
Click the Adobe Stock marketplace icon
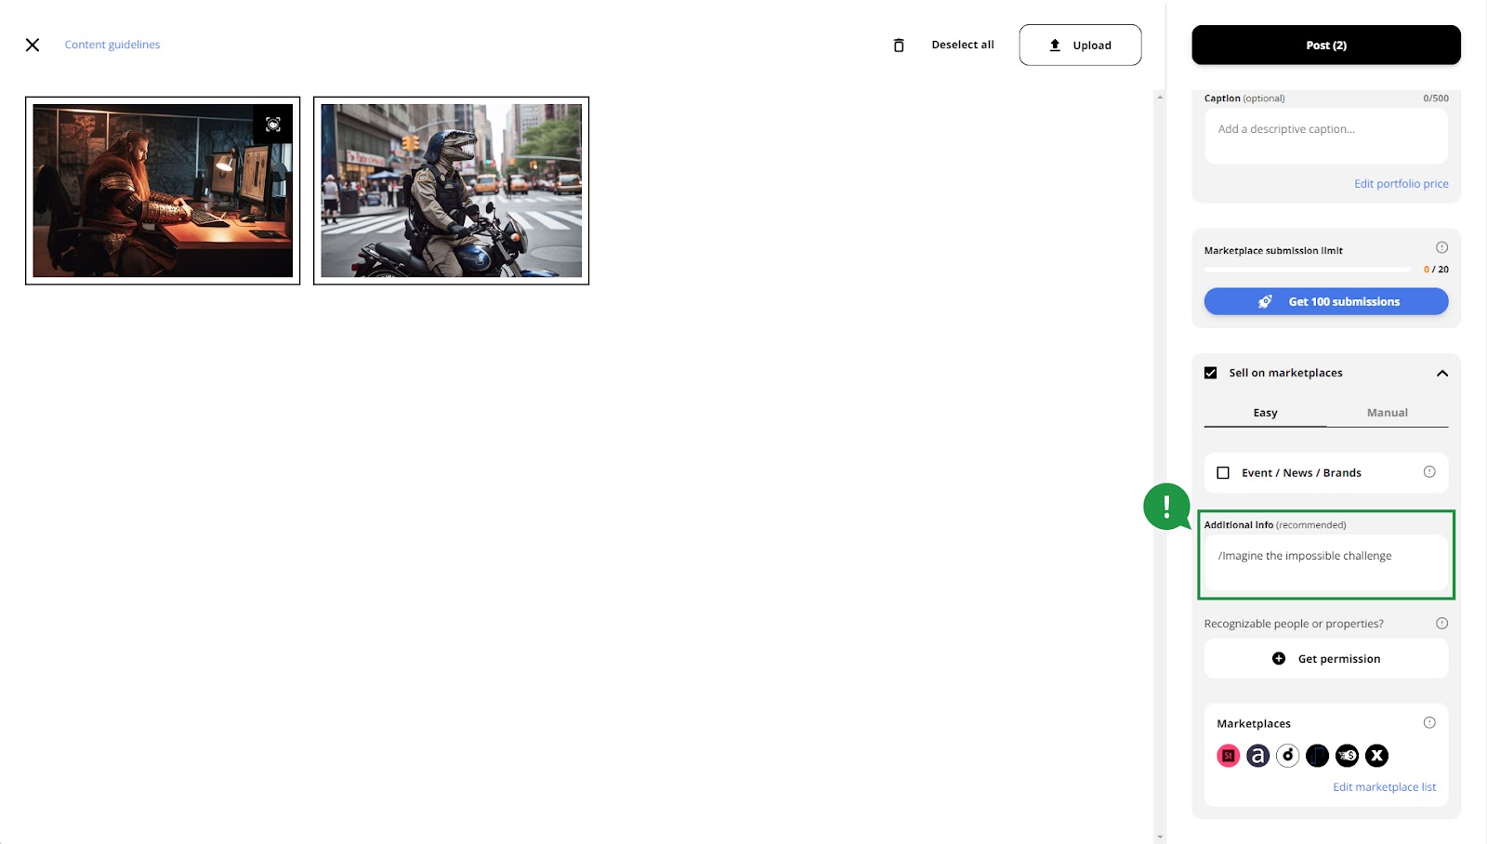click(x=1229, y=756)
